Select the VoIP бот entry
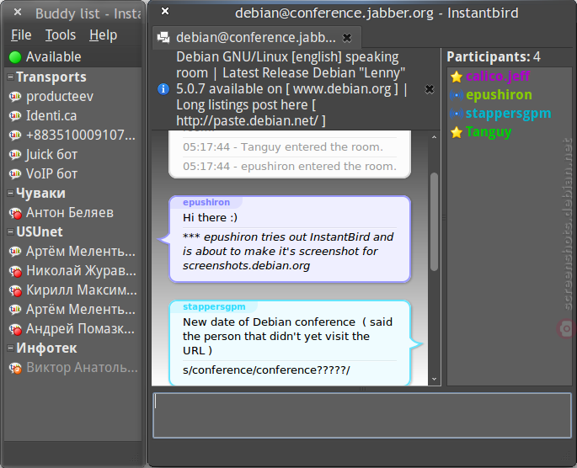 [x=72, y=174]
